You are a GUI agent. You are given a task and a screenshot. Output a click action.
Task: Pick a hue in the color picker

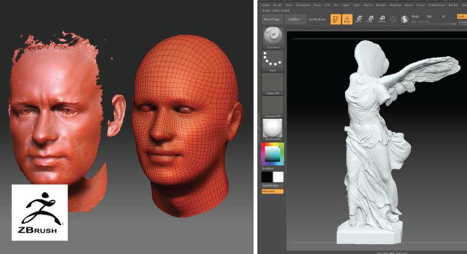(x=273, y=154)
